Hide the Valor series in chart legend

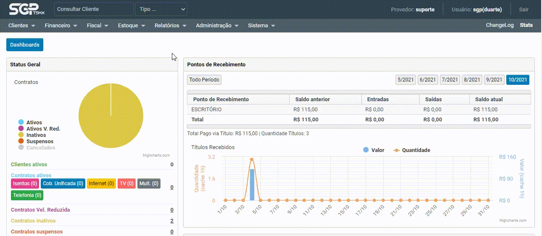[x=377, y=150]
